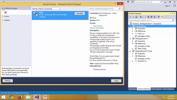Screen dimensions: 177x100
Task: Expand Properties under Sample.library
Action: click(132, 29)
